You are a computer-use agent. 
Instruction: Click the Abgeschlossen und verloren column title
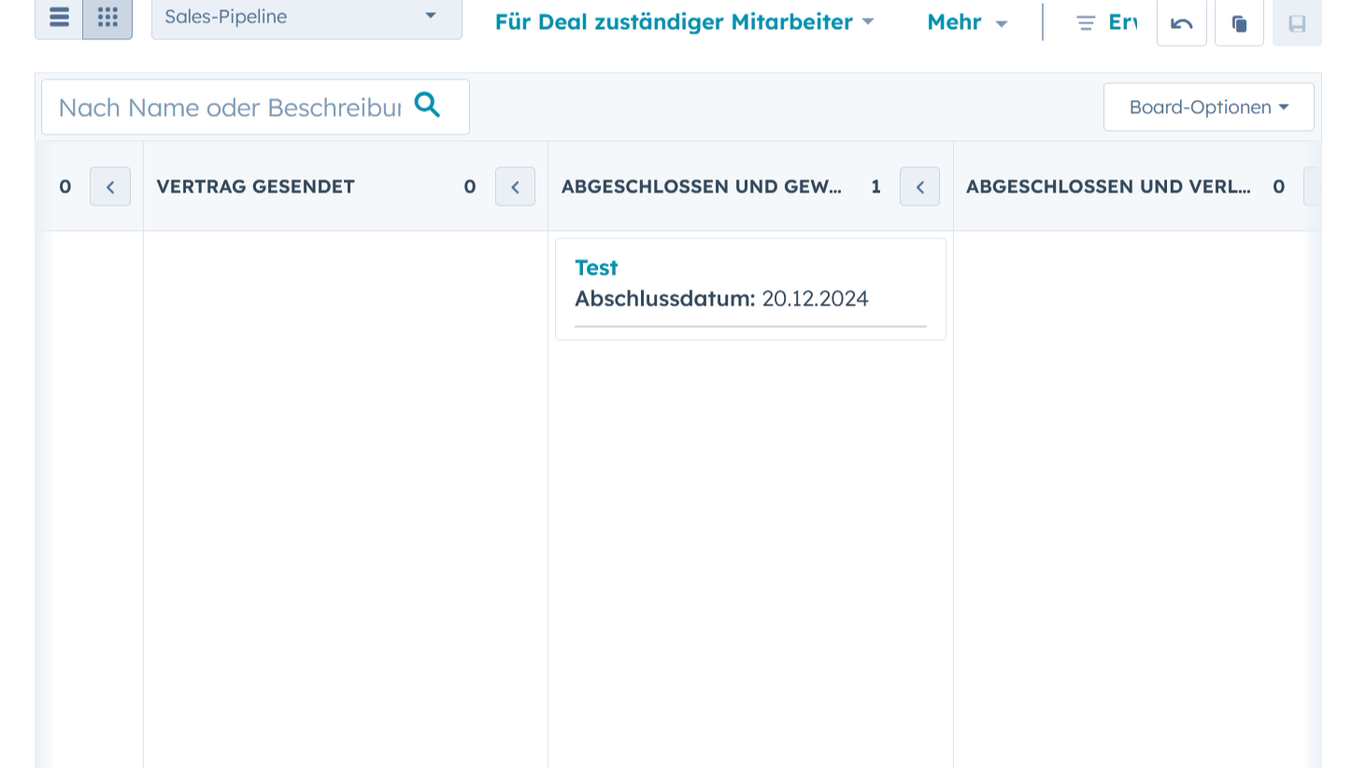tap(1108, 187)
